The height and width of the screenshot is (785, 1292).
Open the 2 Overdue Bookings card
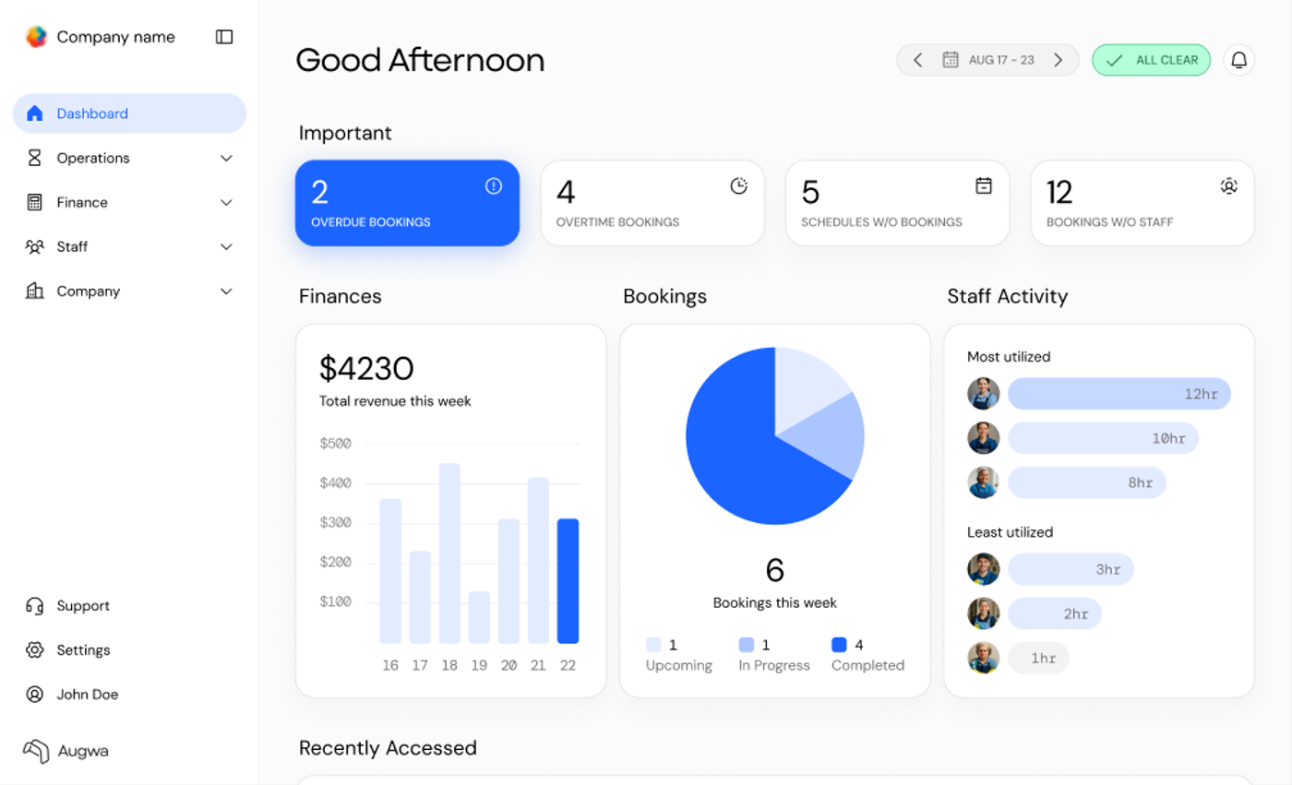407,203
